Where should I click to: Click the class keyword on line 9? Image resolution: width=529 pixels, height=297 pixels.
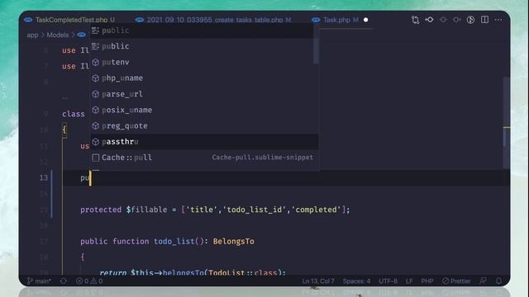tap(74, 114)
